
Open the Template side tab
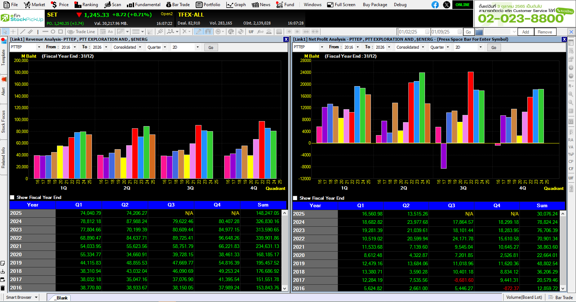[3, 57]
